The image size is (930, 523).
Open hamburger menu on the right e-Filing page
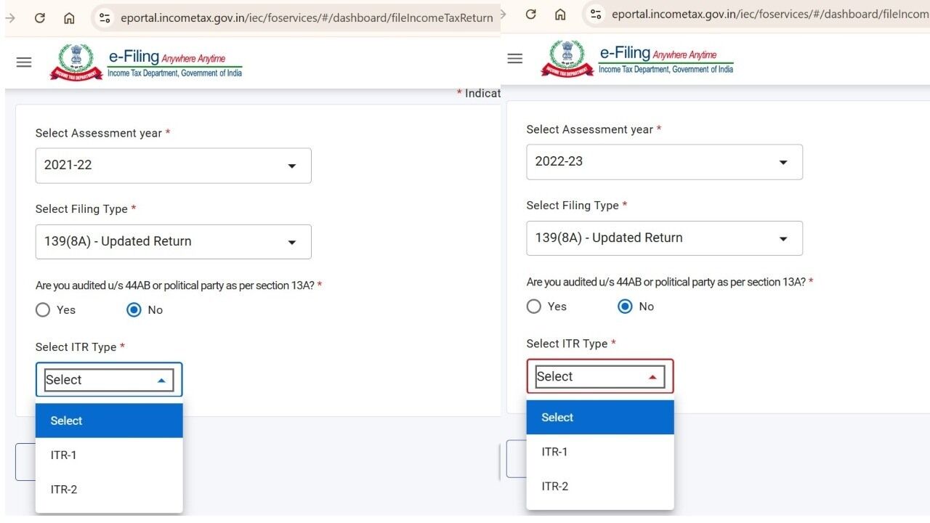click(515, 59)
